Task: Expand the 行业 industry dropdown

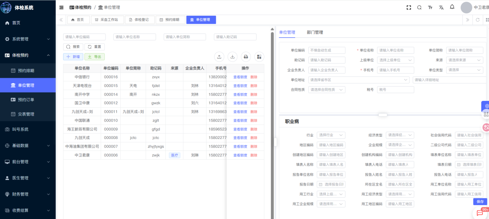Action: coord(331,135)
